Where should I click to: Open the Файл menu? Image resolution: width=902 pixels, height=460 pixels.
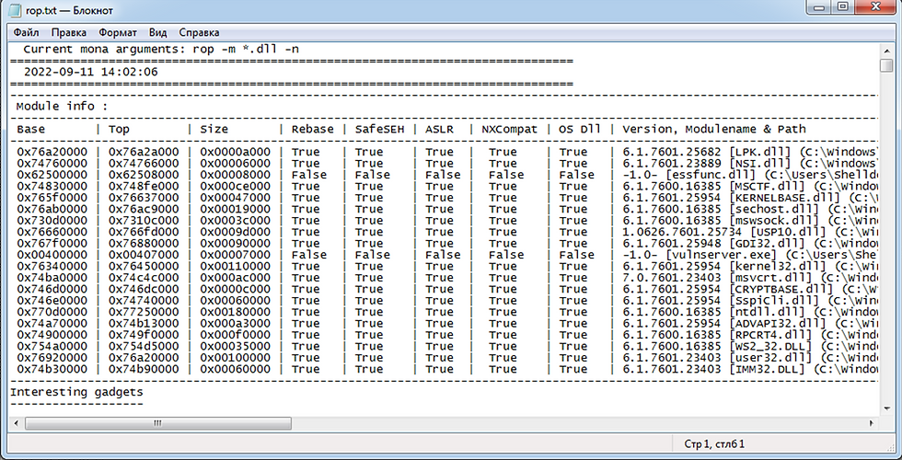(x=26, y=32)
